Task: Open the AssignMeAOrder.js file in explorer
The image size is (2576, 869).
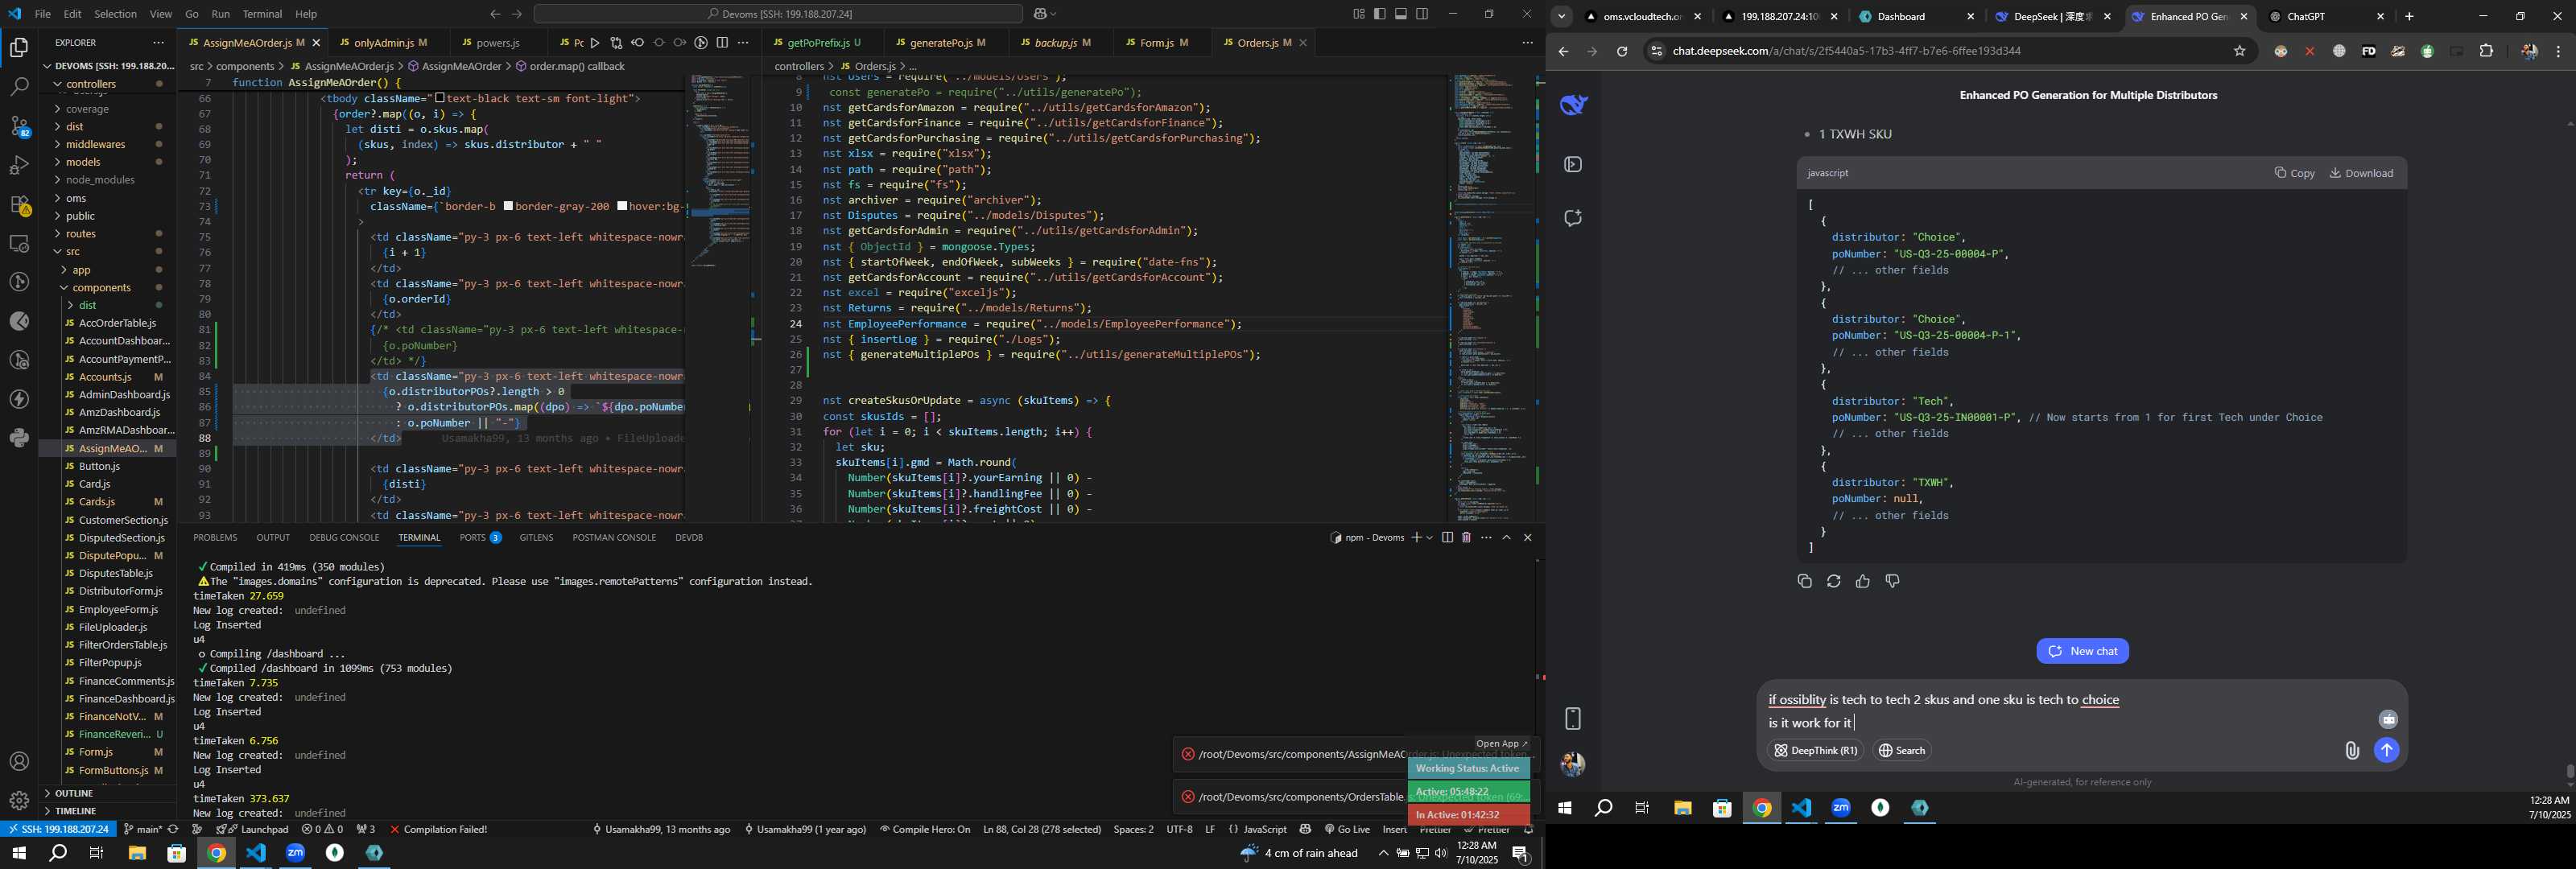Action: coord(112,449)
